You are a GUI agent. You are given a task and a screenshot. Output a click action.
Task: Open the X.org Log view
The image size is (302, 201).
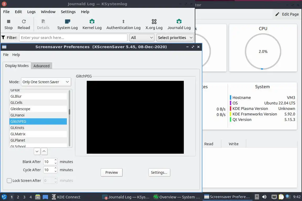pyautogui.click(x=154, y=24)
